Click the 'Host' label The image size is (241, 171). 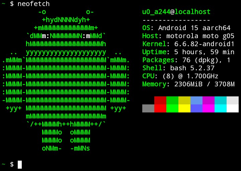150,36
